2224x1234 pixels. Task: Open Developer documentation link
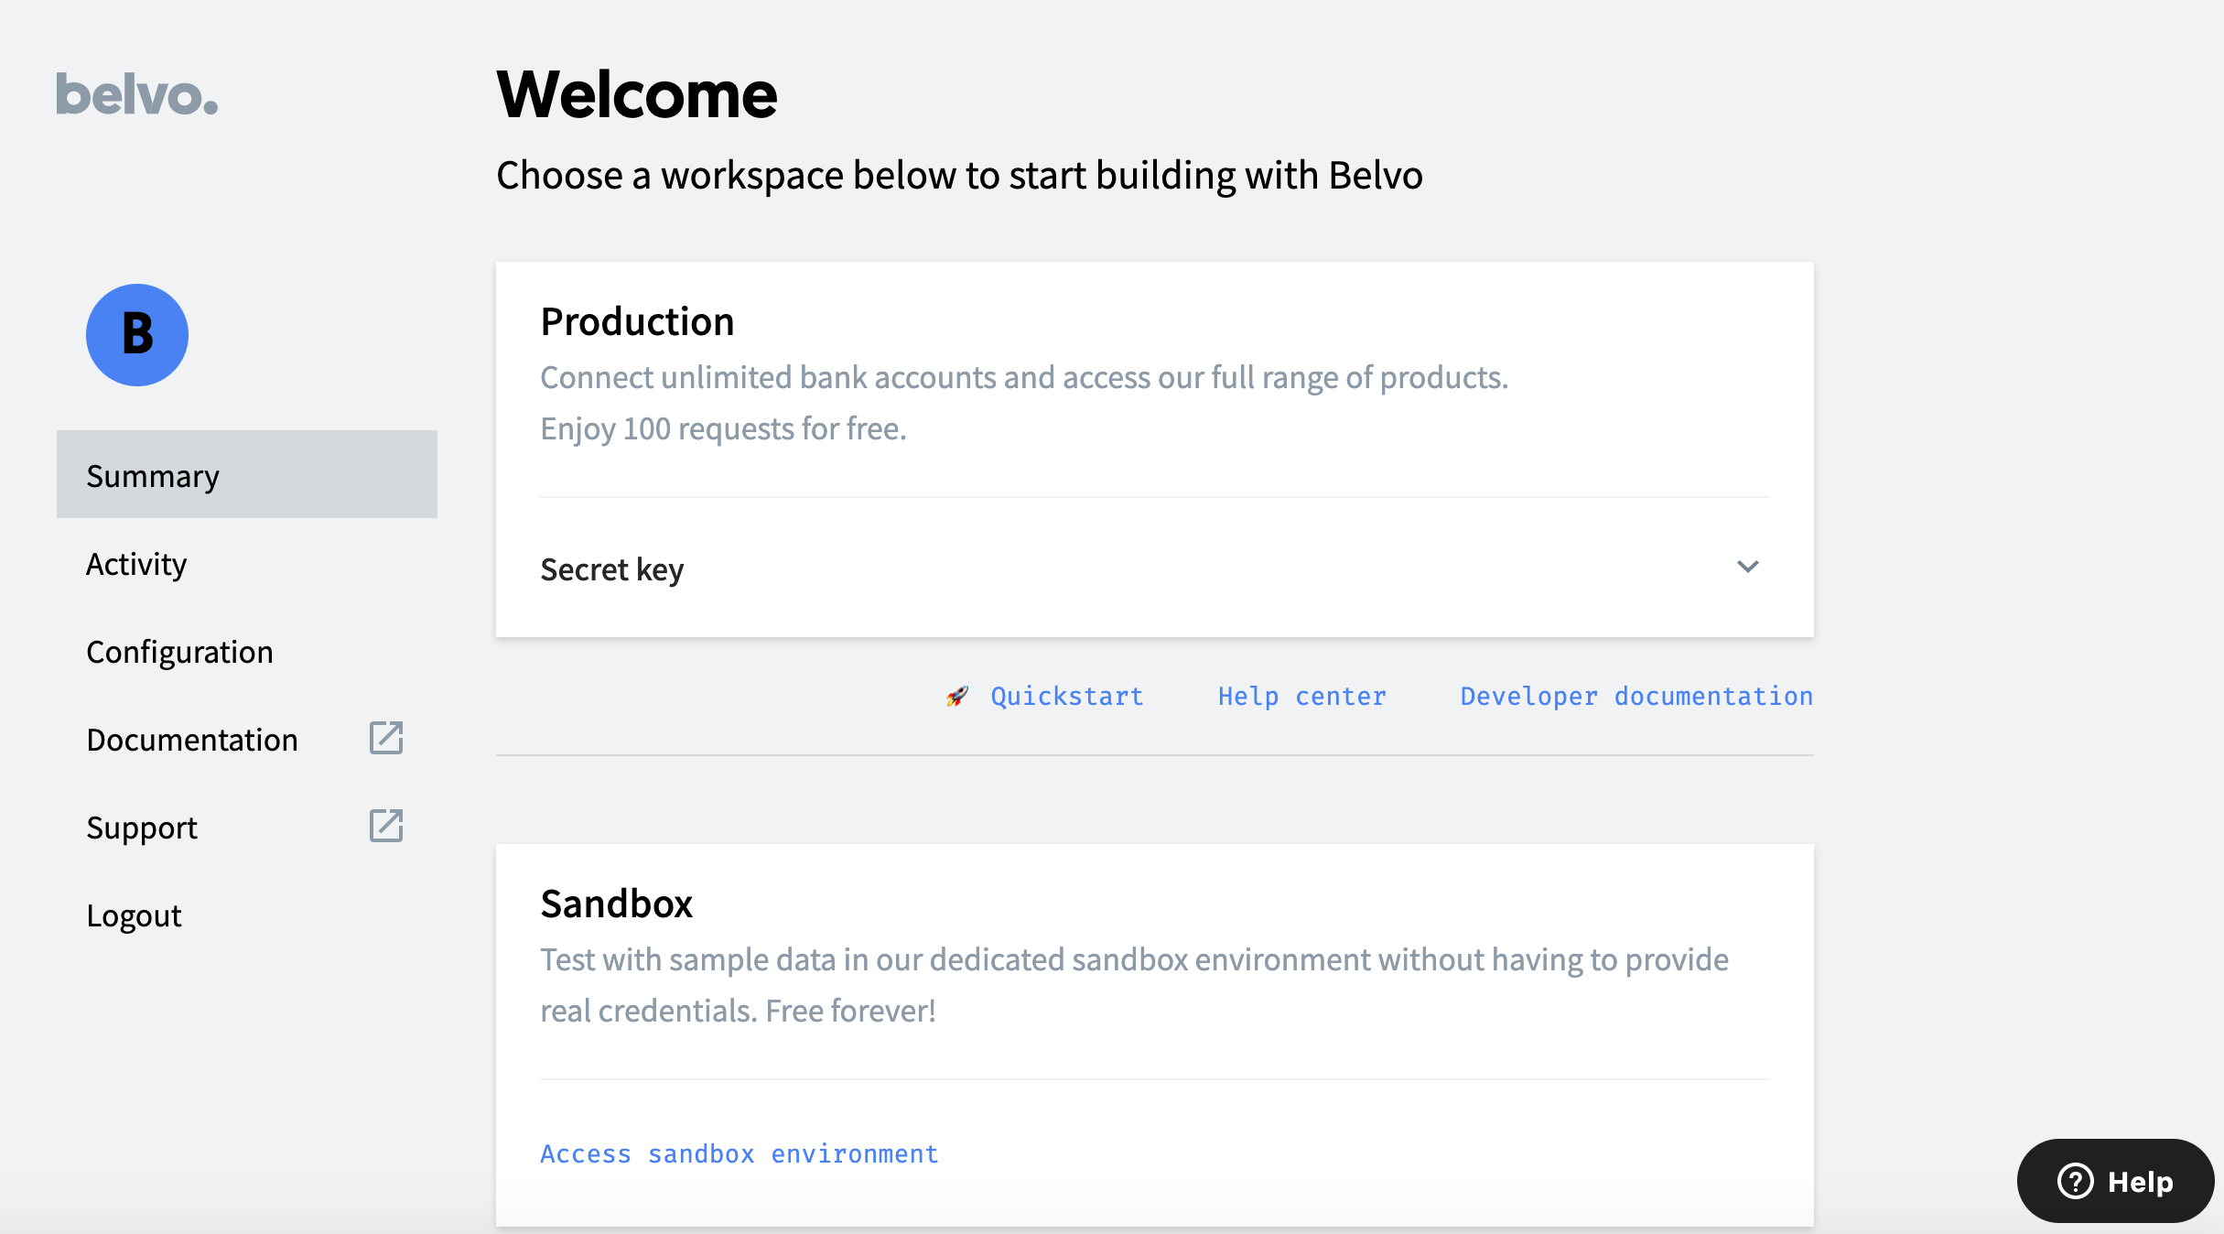click(1636, 697)
